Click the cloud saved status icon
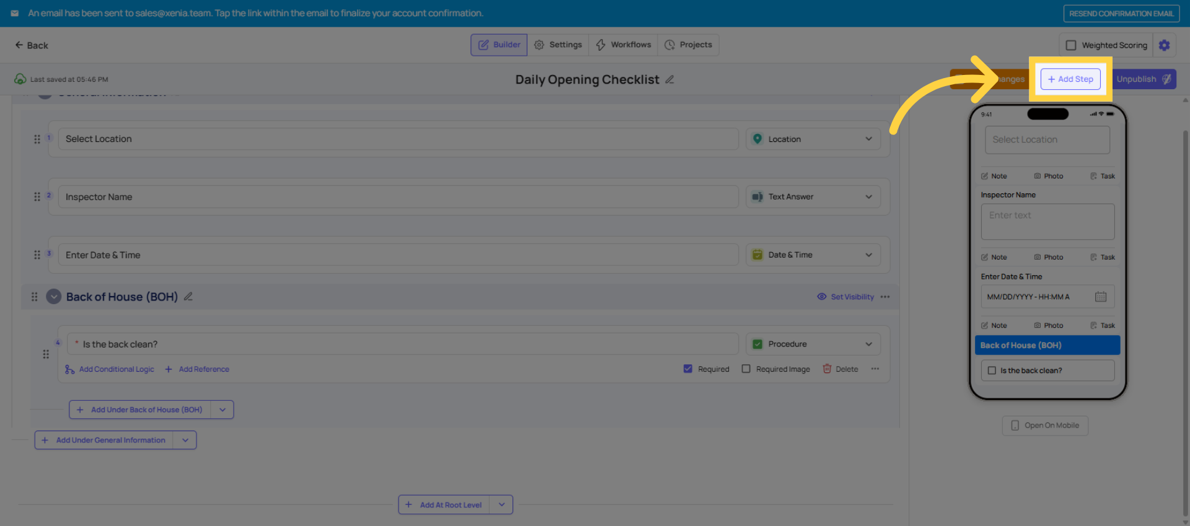This screenshot has height=526, width=1190. tap(20, 79)
